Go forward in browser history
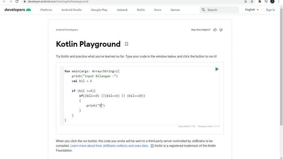283x159 pixels. 11,1
